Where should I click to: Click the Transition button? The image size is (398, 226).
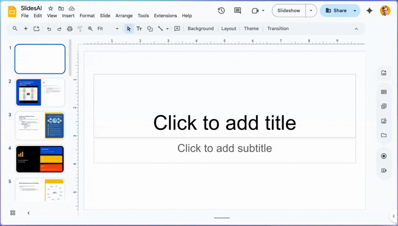pos(278,29)
